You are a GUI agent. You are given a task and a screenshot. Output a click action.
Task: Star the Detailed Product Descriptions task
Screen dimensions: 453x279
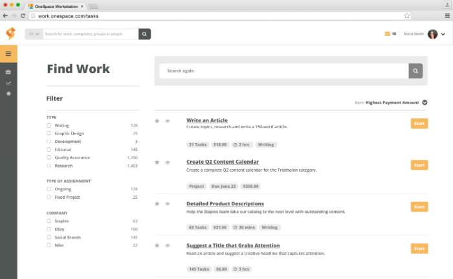pyautogui.click(x=157, y=204)
